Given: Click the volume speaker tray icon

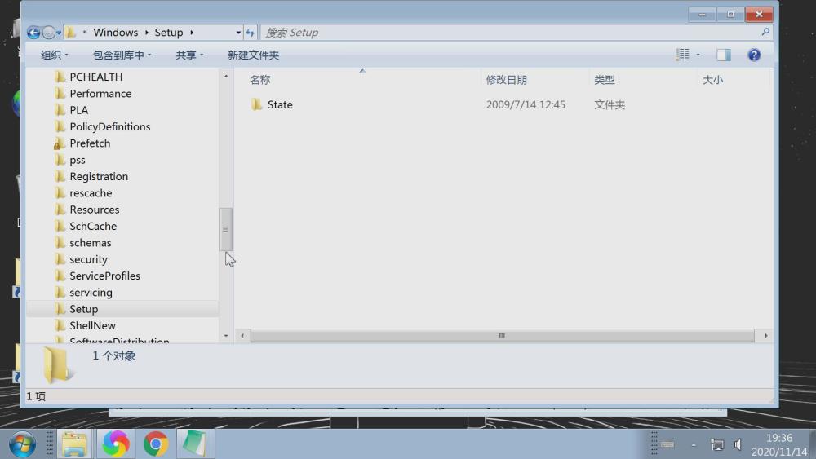Looking at the screenshot, I should (x=738, y=445).
